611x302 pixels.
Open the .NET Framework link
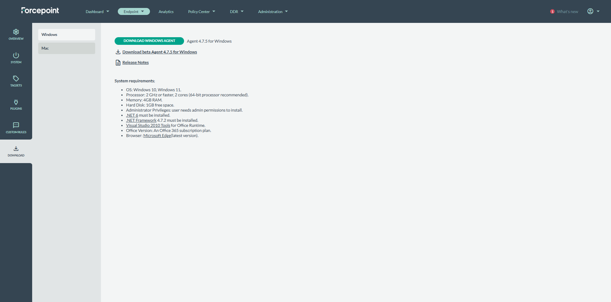141,120
